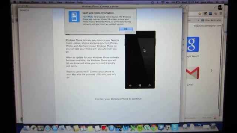Click the volume icon in menu bar
This screenshot has height=133, width=237.
pyautogui.click(x=168, y=2)
